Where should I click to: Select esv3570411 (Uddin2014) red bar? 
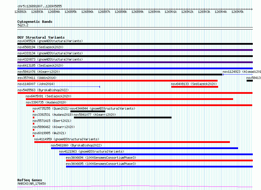pyautogui.click(x=118, y=81)
